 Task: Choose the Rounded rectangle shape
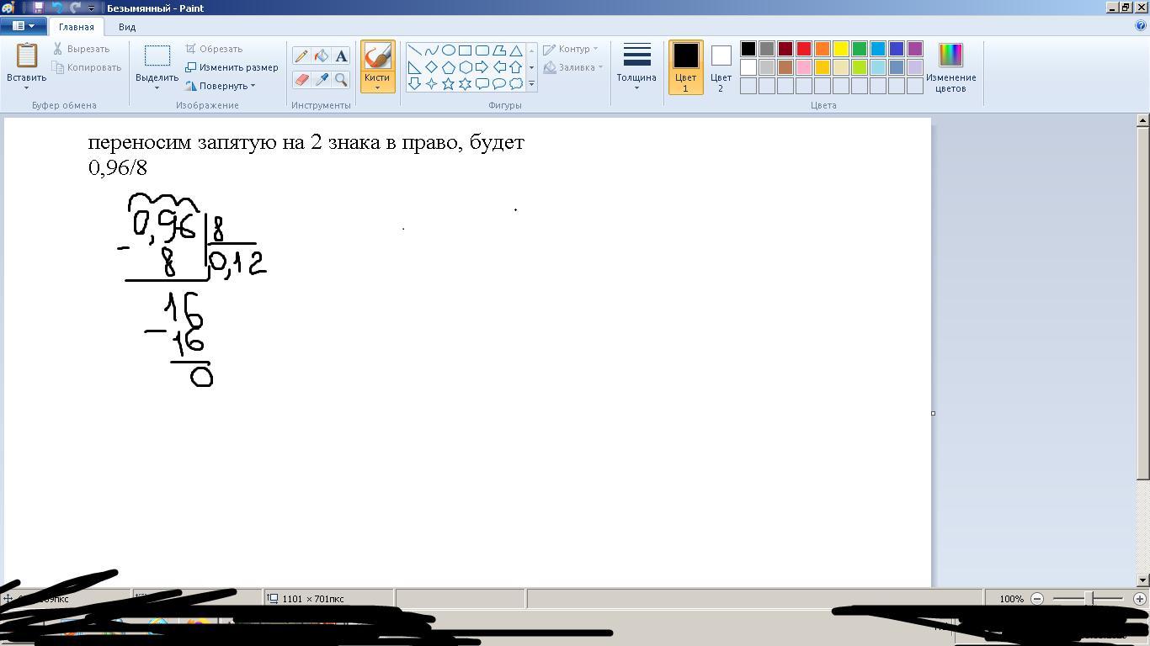point(482,50)
